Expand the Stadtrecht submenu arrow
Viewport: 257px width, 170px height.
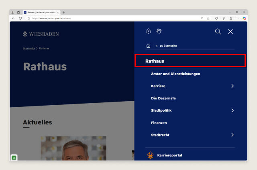pyautogui.click(x=233, y=135)
